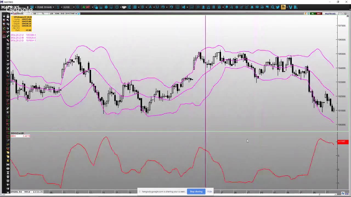Click the green AL buy button on chart

(x=313, y=13)
